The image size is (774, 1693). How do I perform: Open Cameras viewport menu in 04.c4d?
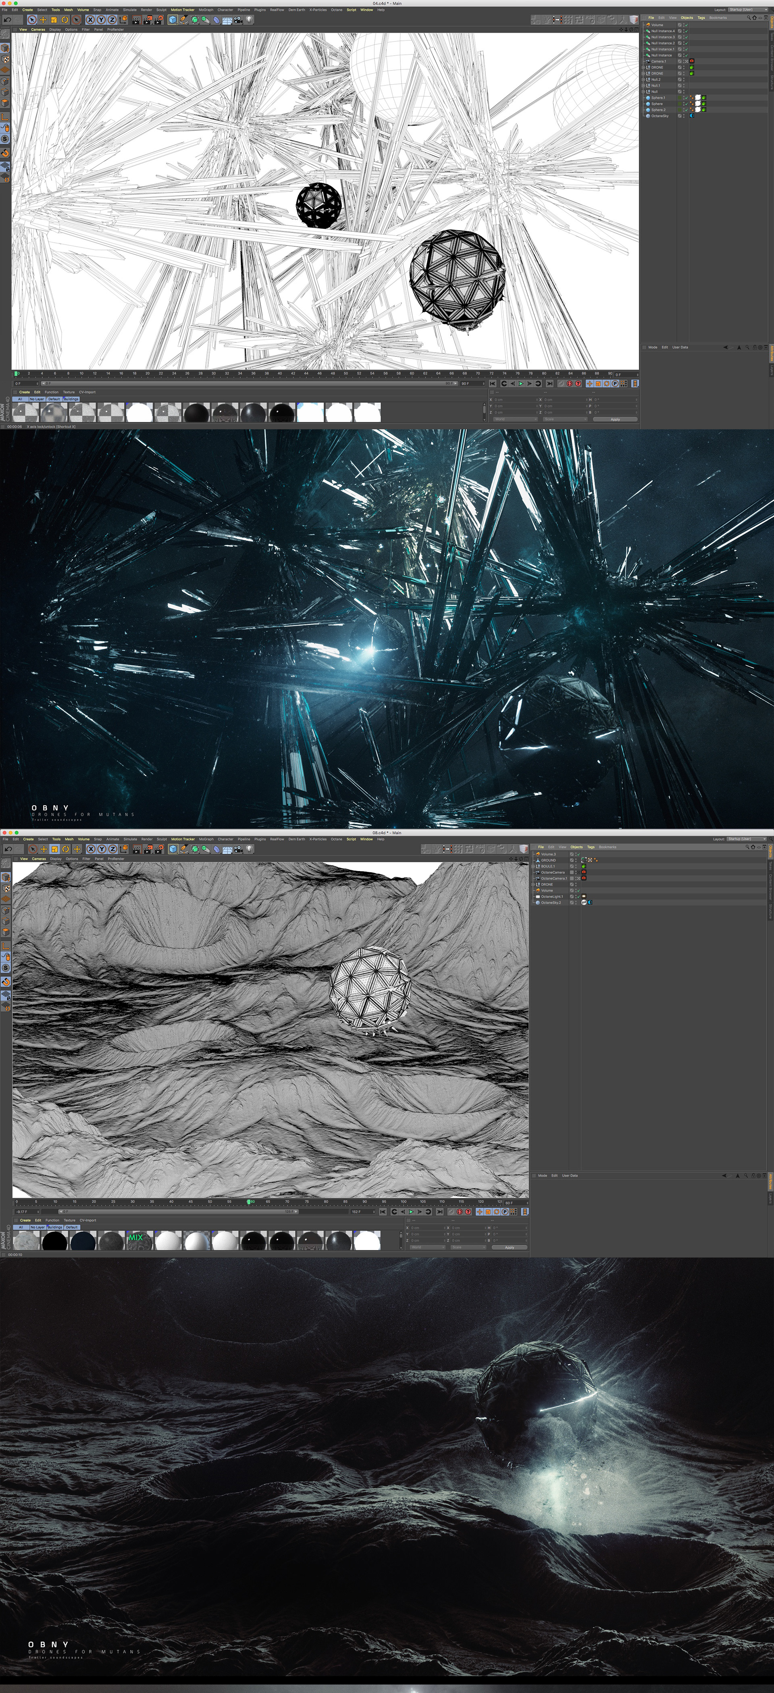38,29
